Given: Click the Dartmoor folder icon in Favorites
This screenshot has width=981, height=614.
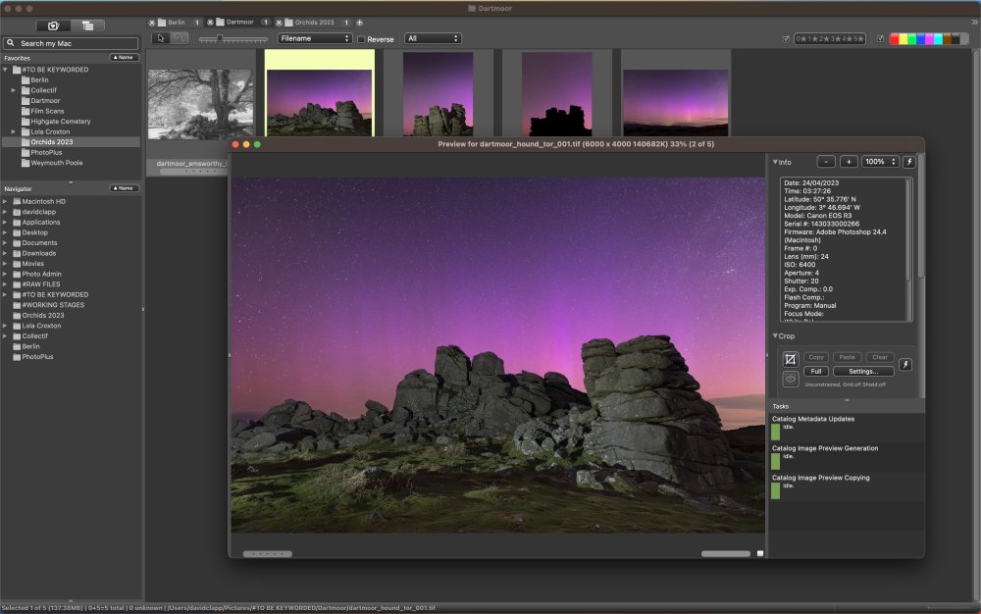Looking at the screenshot, I should [26, 101].
